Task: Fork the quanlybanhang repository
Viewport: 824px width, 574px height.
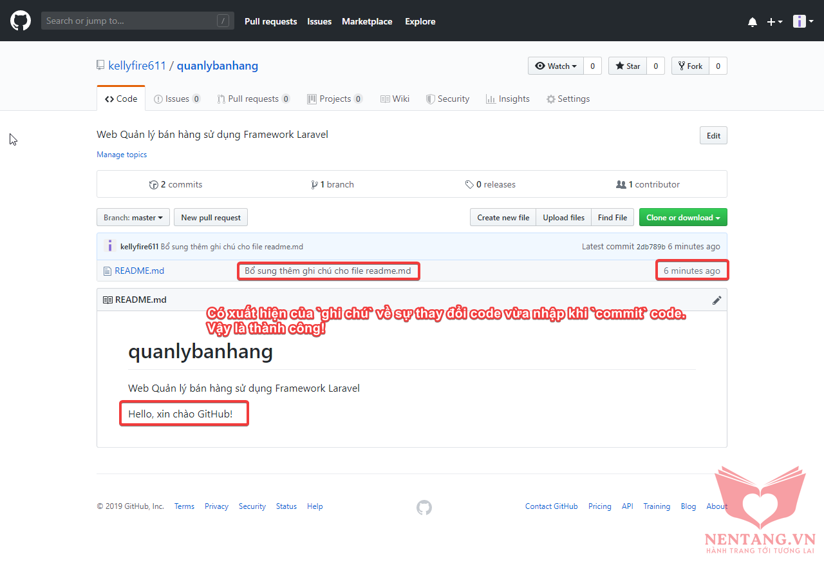Action: pos(690,66)
